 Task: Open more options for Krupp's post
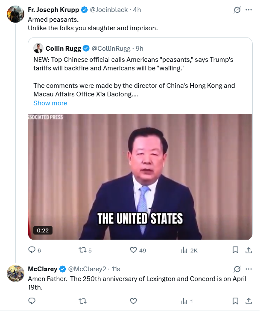(x=248, y=10)
